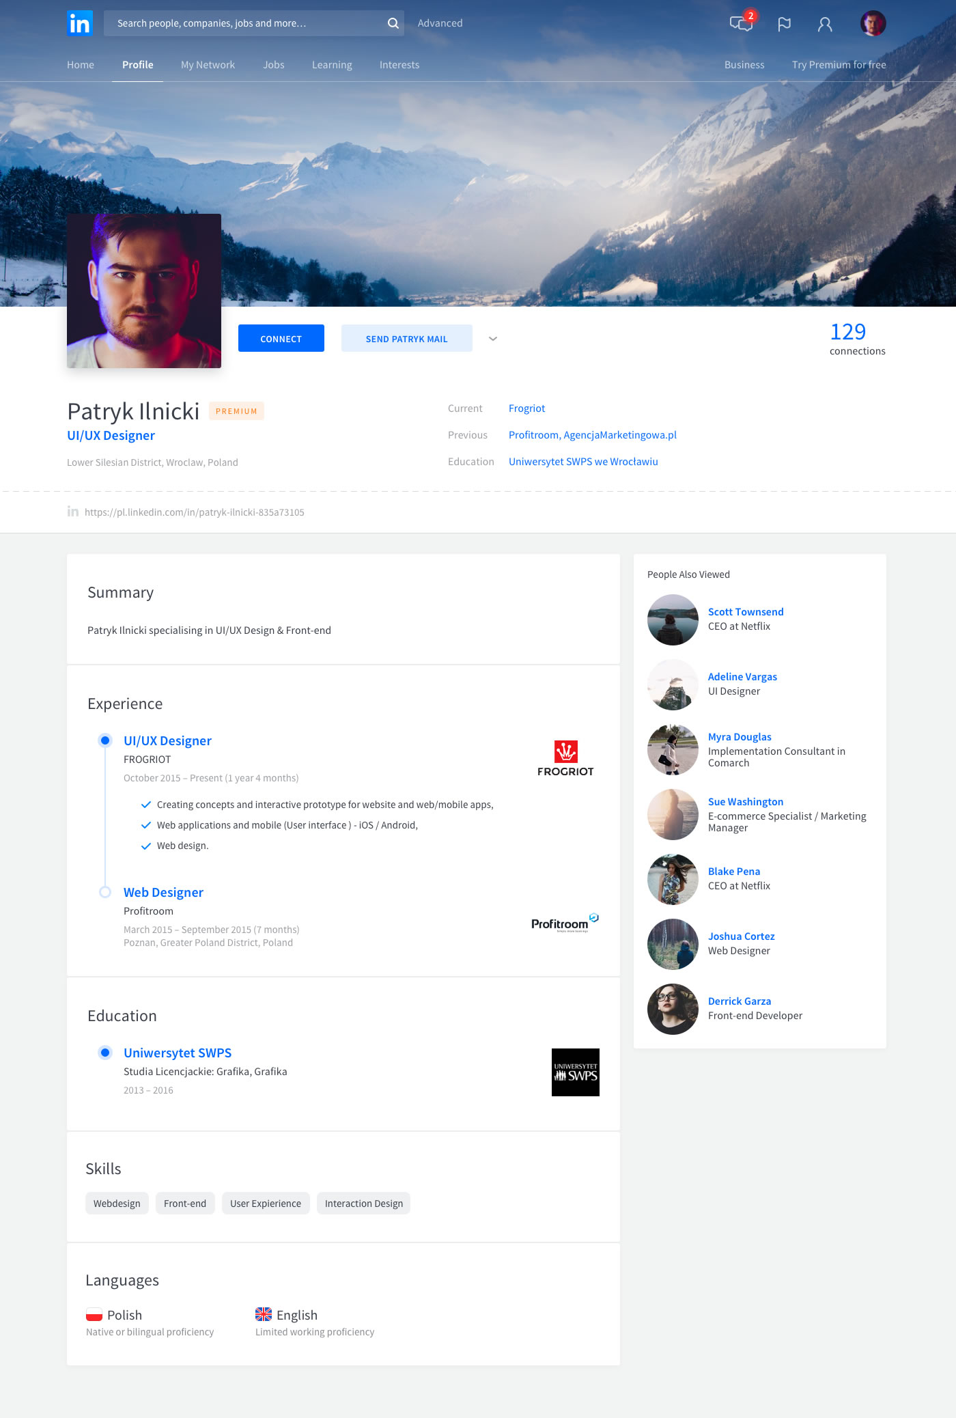Click Send Patryk Mail button

pos(407,338)
